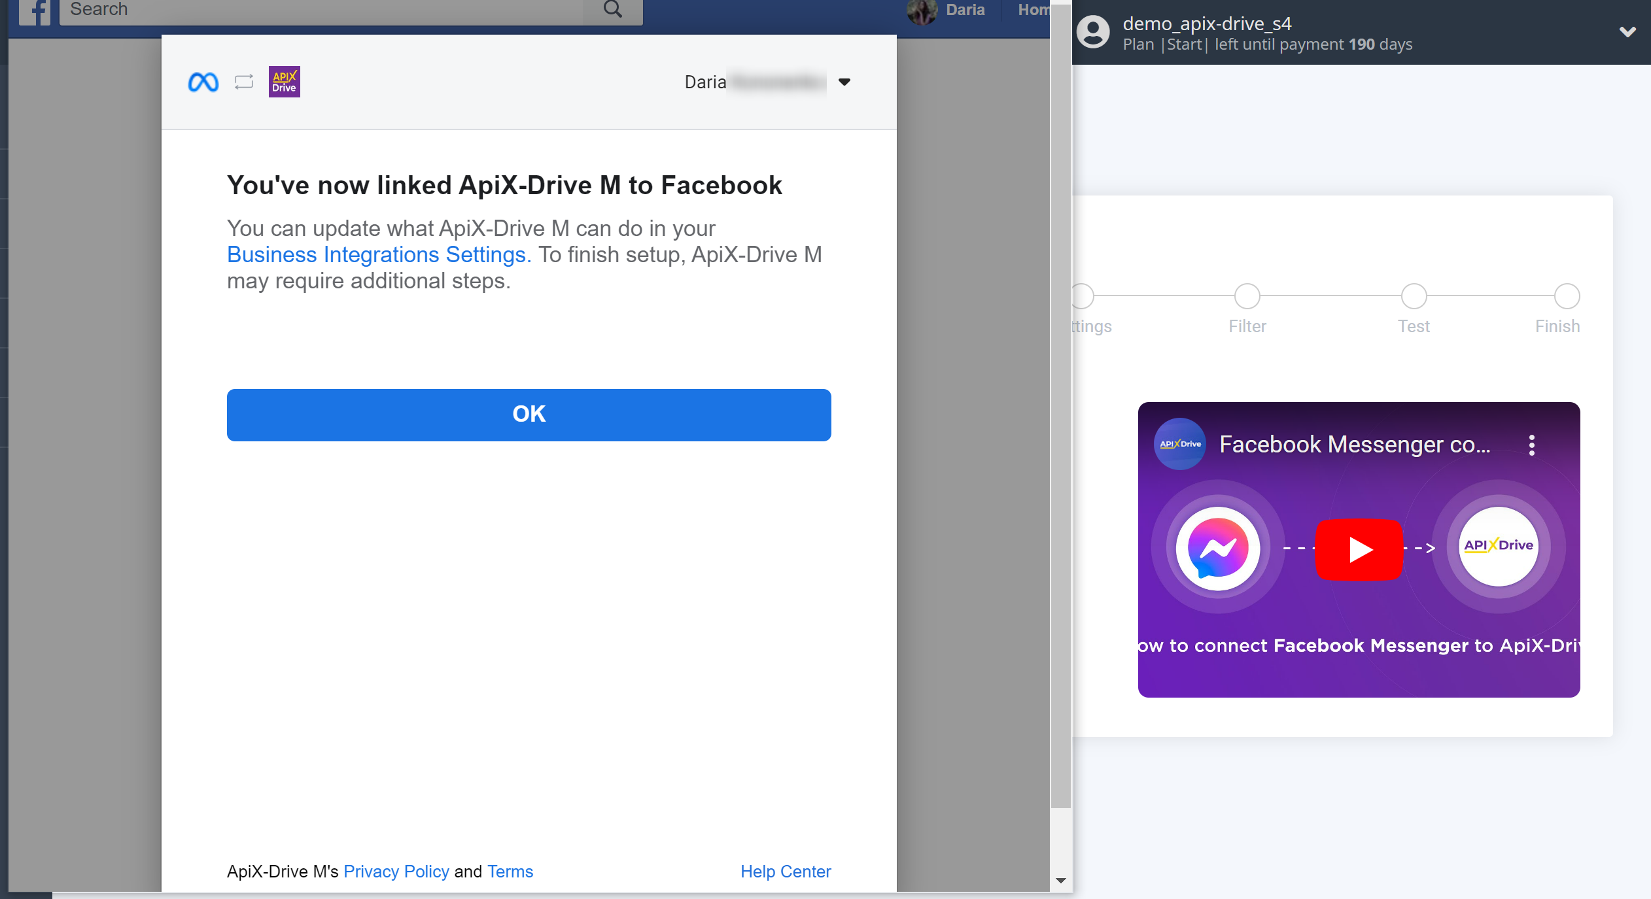
Task: Open the Home item in the Facebook top bar
Action: coord(1034,10)
